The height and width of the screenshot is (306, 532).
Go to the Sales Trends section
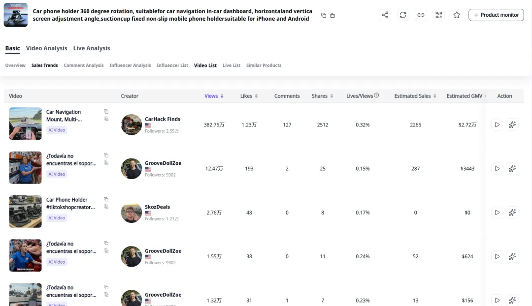point(44,65)
